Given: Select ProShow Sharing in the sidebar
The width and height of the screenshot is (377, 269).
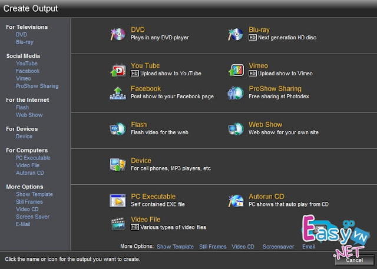Looking at the screenshot, I should coord(37,86).
